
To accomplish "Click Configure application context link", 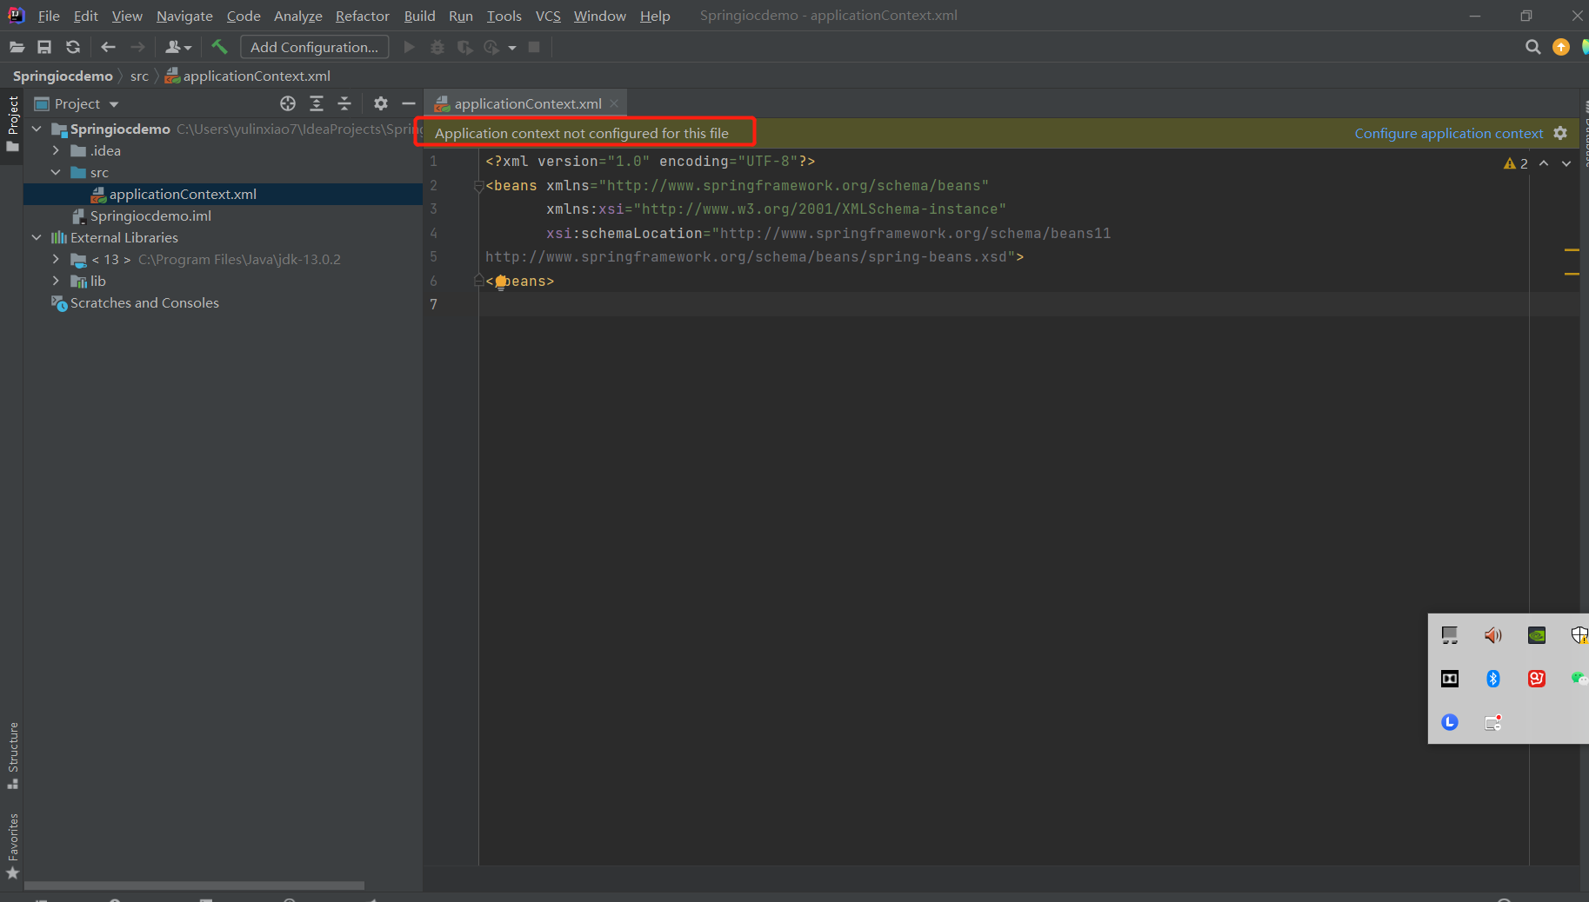I will click(x=1449, y=133).
